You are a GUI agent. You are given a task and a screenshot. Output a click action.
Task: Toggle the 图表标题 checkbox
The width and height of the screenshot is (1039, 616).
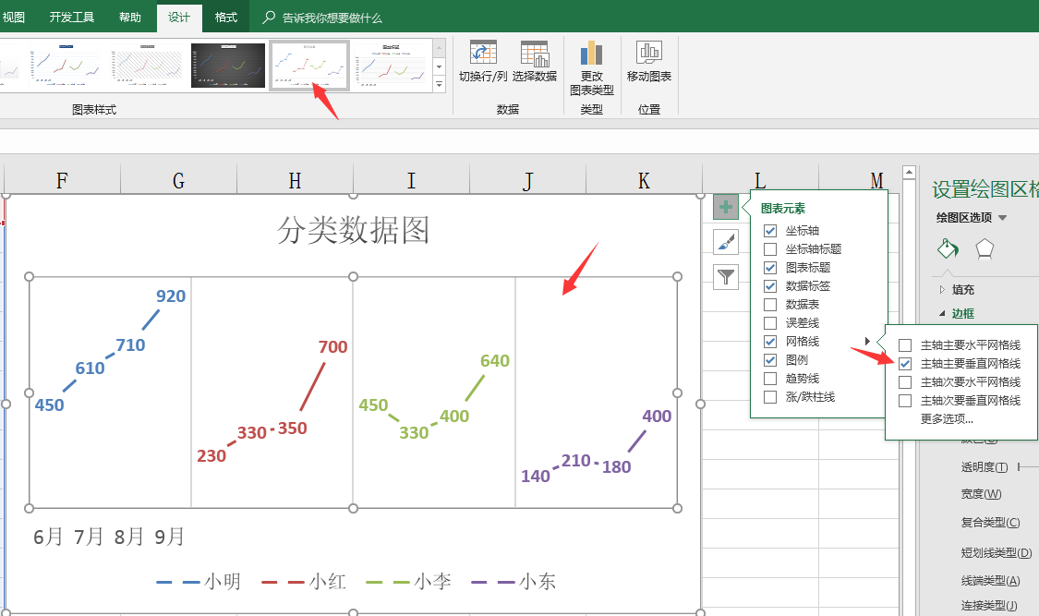(770, 268)
